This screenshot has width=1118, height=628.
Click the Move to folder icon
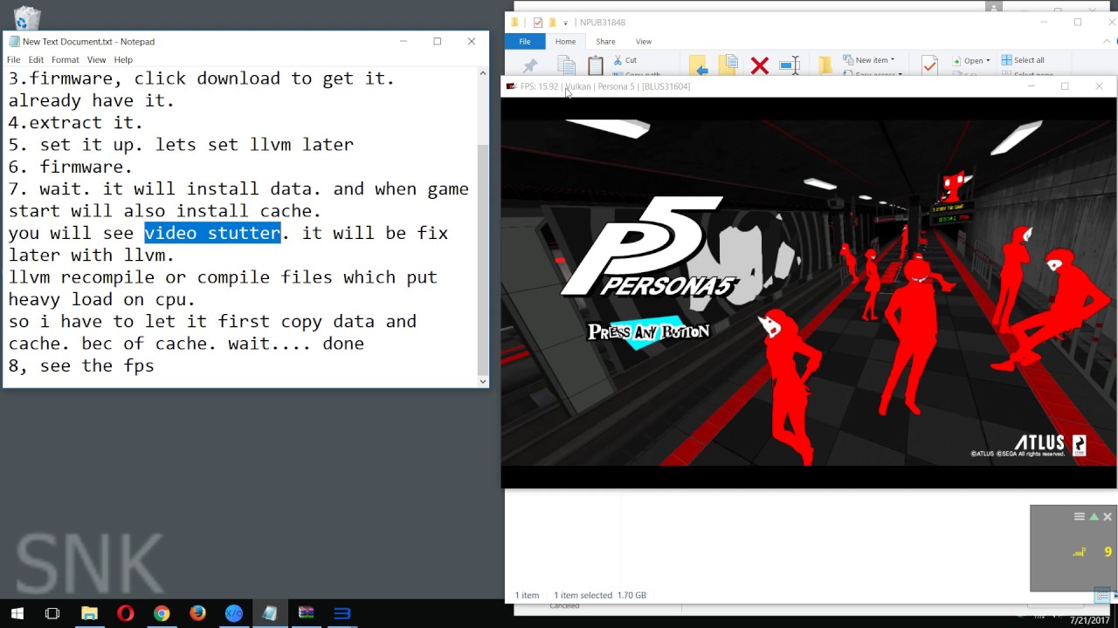pos(698,65)
